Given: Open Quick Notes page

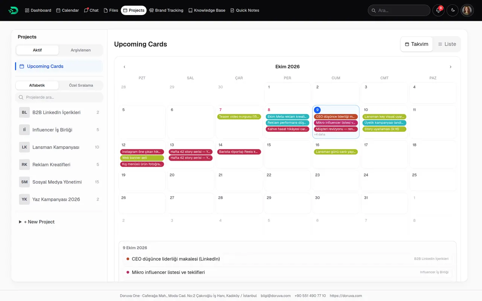Looking at the screenshot, I should tap(245, 10).
